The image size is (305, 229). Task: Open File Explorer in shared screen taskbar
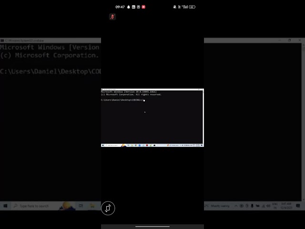point(132,145)
